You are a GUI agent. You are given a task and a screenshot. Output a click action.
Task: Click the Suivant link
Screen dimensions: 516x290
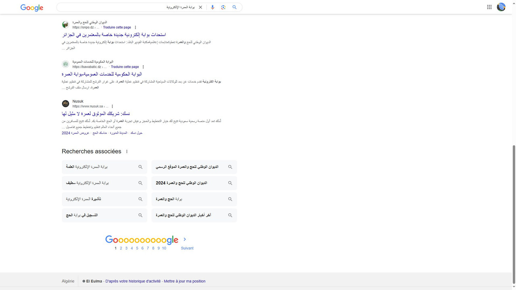(x=187, y=248)
